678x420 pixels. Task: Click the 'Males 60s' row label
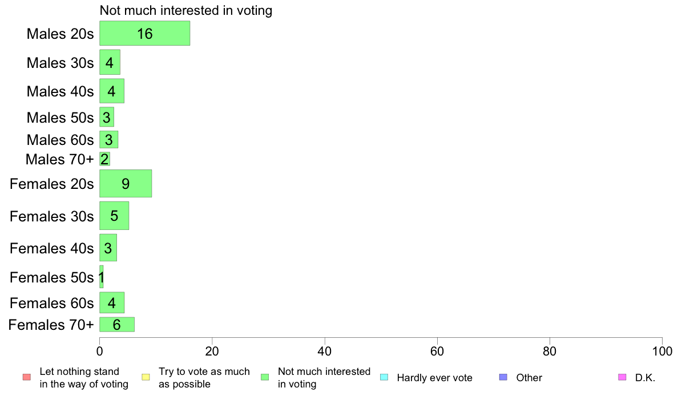(60, 140)
